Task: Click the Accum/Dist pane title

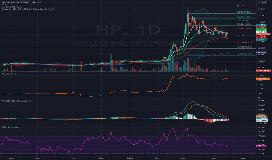Action: (x=9, y=74)
